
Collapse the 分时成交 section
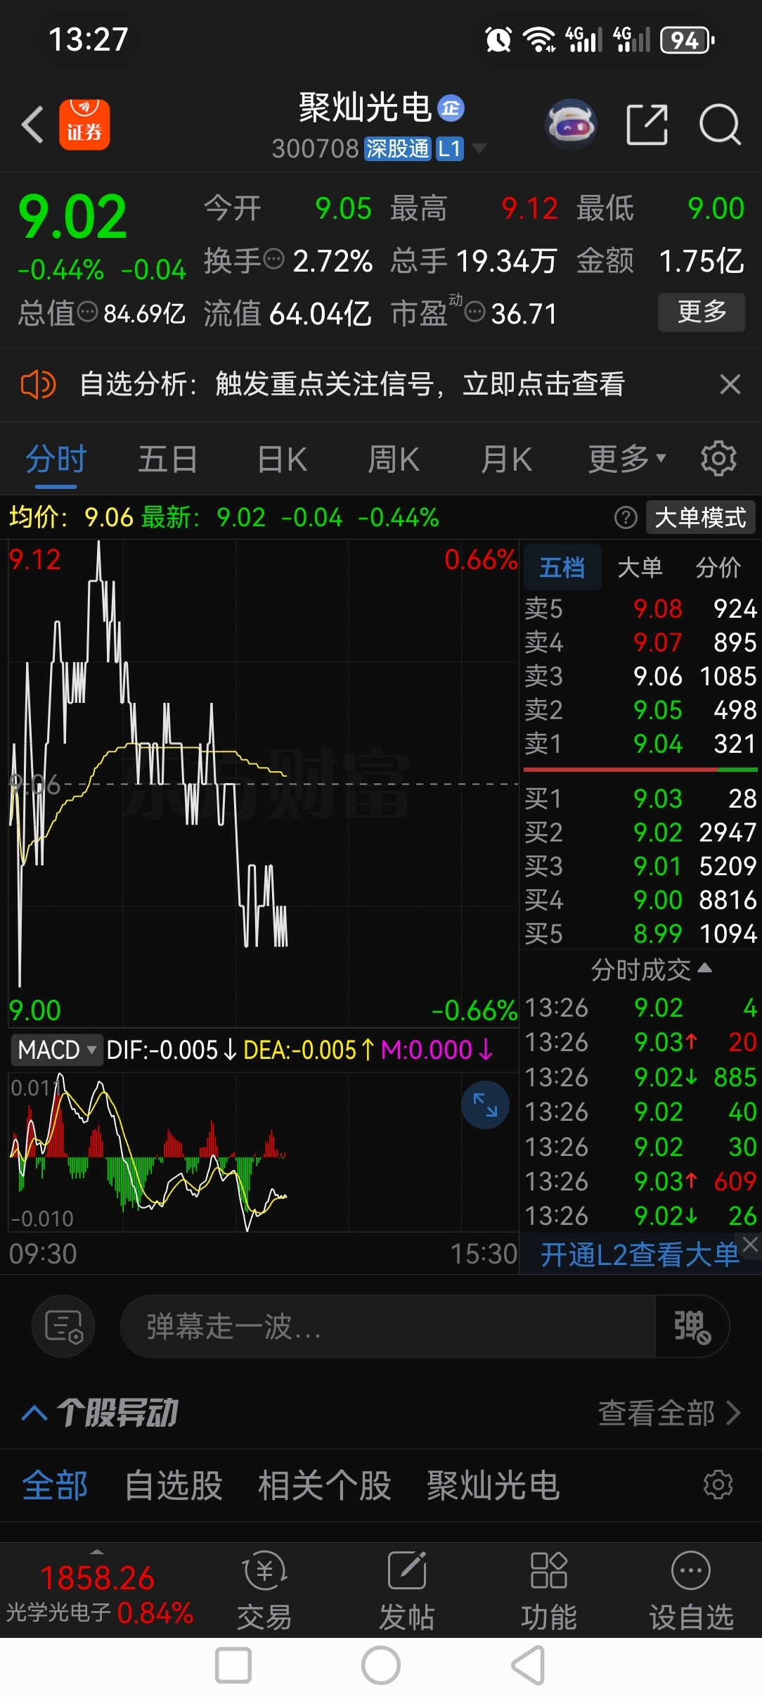[651, 970]
